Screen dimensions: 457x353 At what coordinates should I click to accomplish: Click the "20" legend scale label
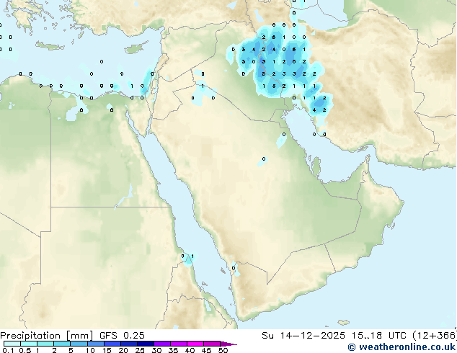click(123, 350)
